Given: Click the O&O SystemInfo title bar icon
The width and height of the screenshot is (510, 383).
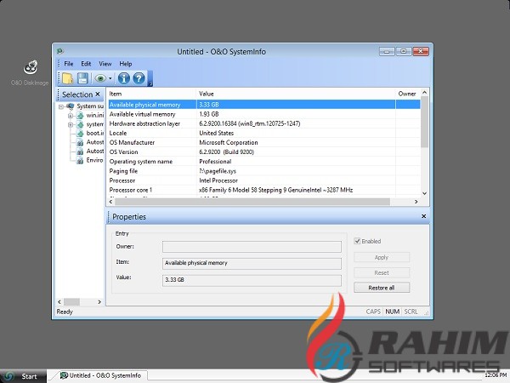Looking at the screenshot, I should tap(59, 51).
